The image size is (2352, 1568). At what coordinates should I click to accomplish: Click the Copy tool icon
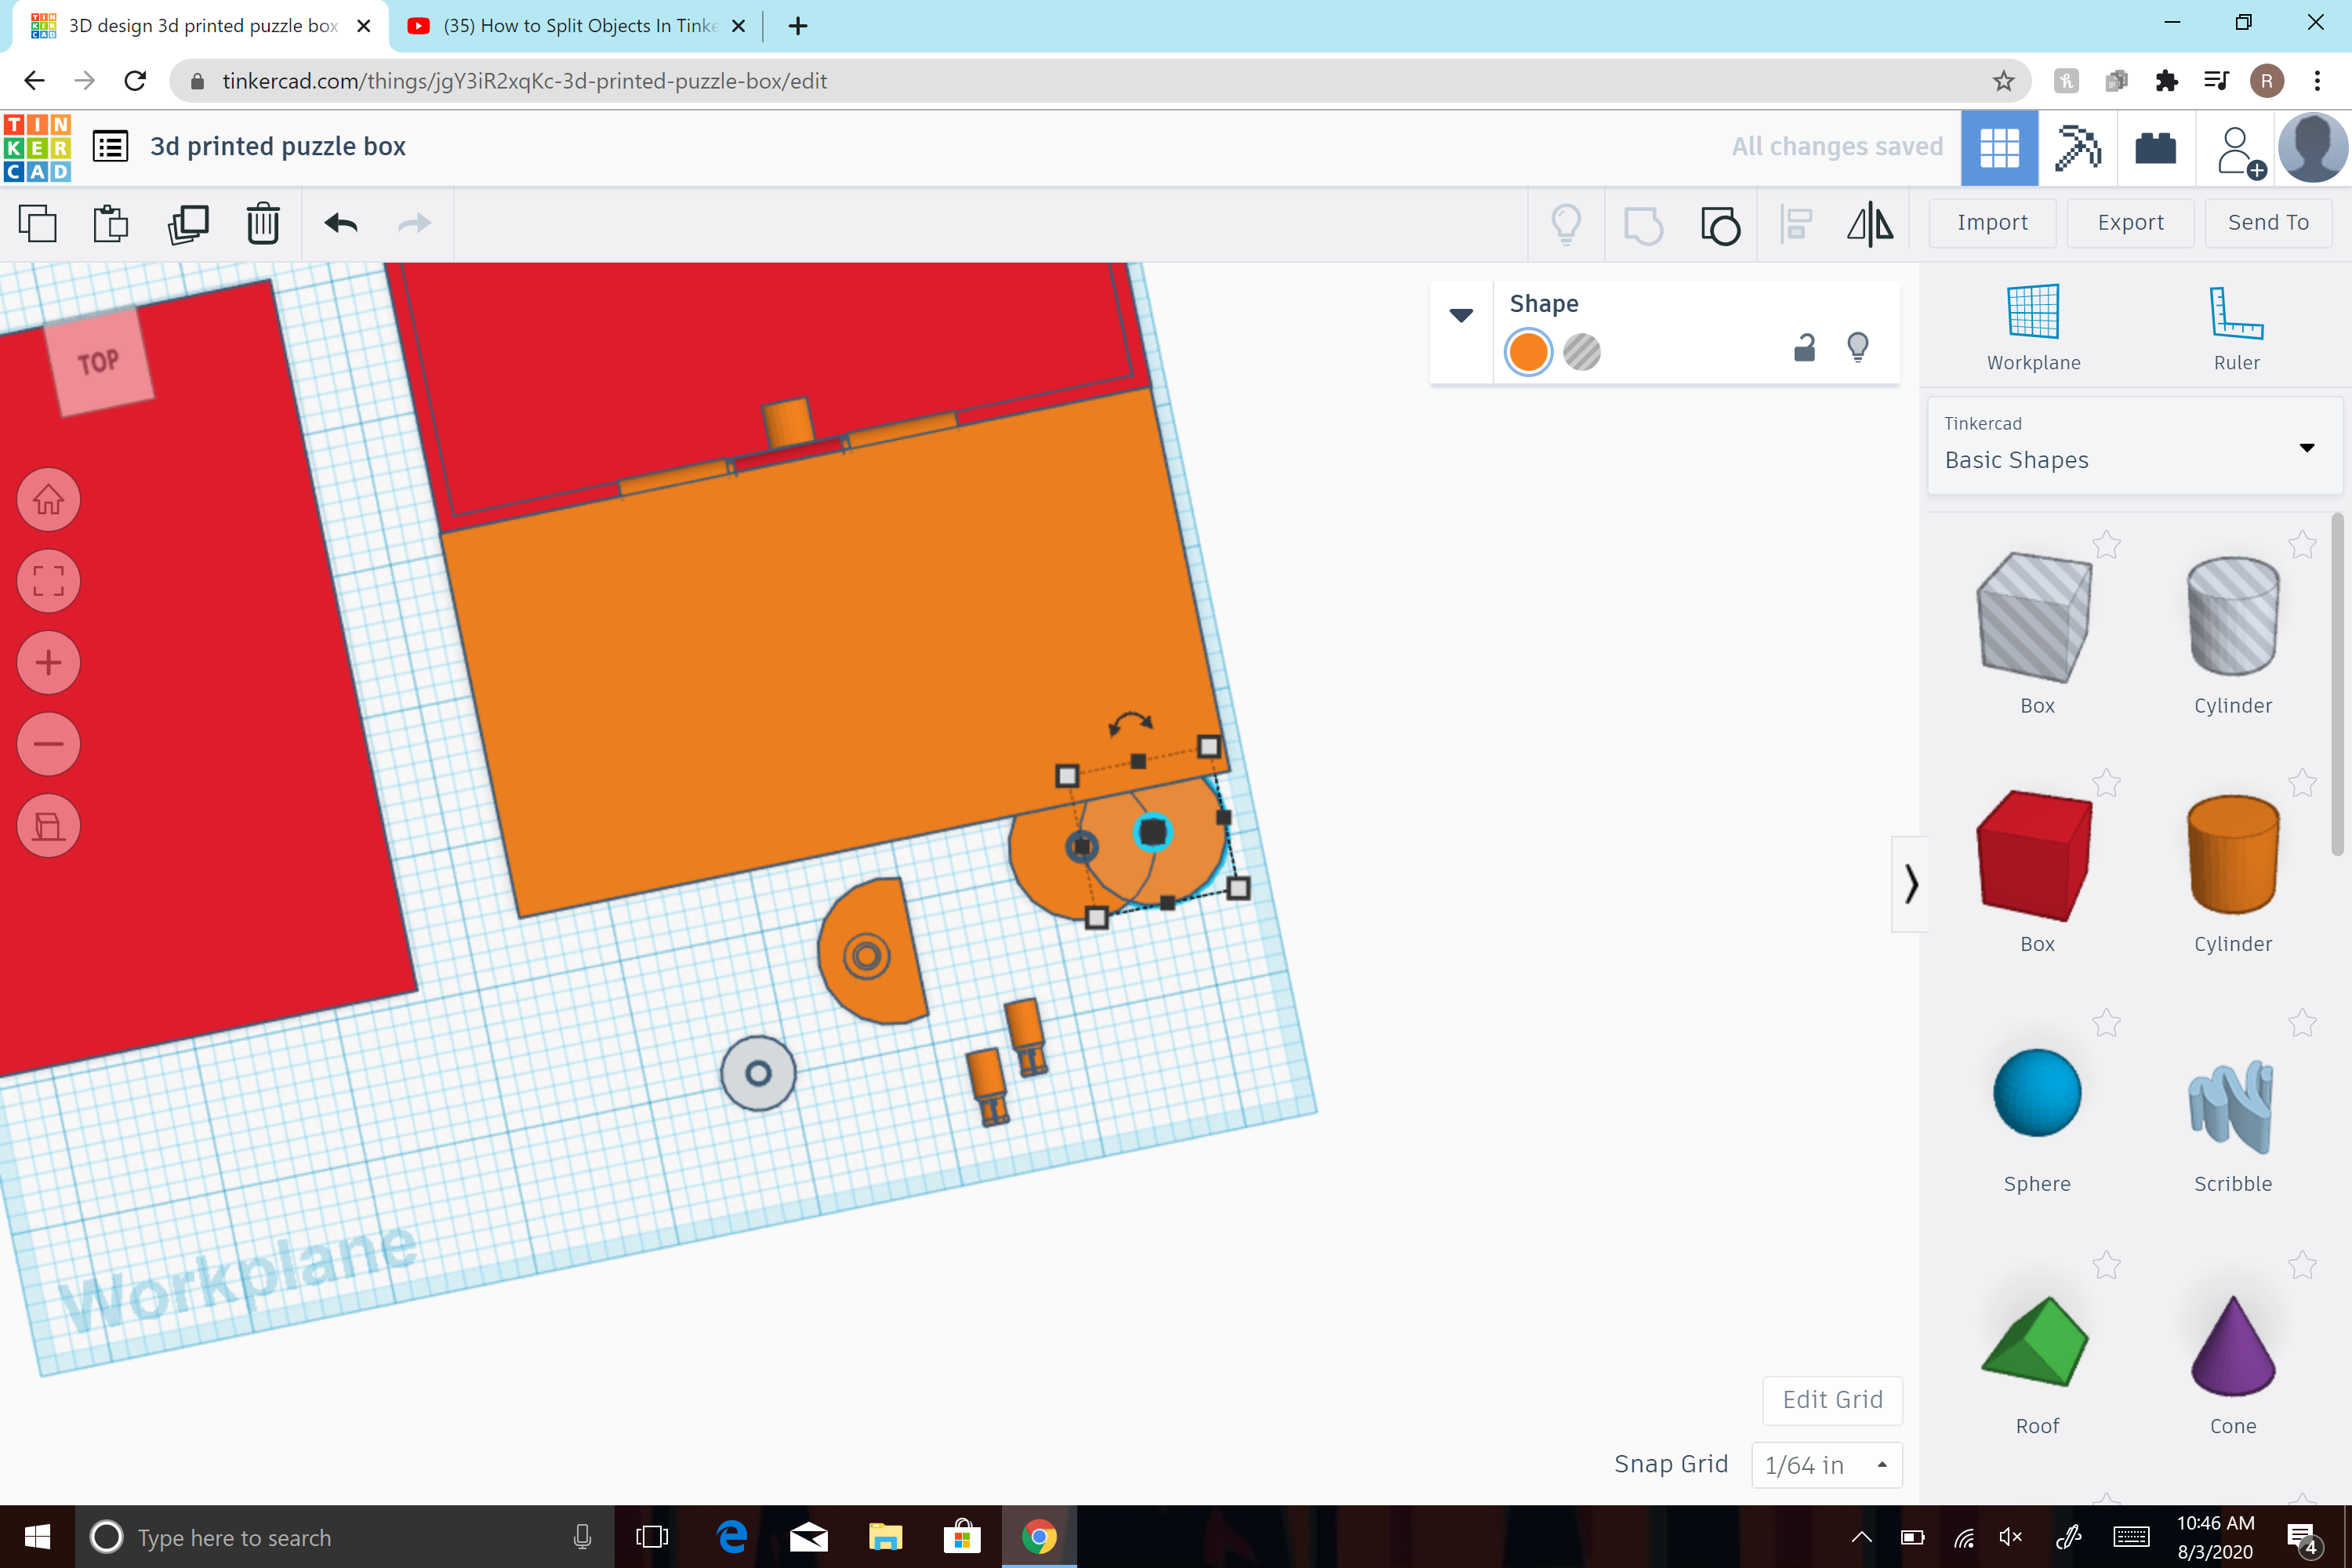(37, 223)
